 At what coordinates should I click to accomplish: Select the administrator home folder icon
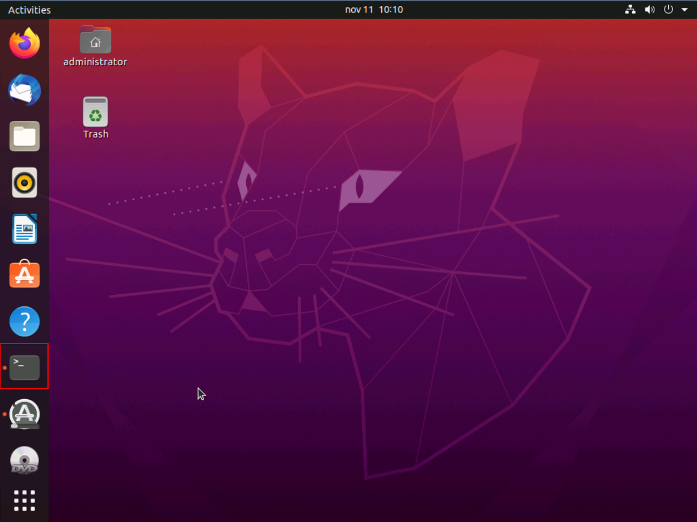click(x=95, y=40)
